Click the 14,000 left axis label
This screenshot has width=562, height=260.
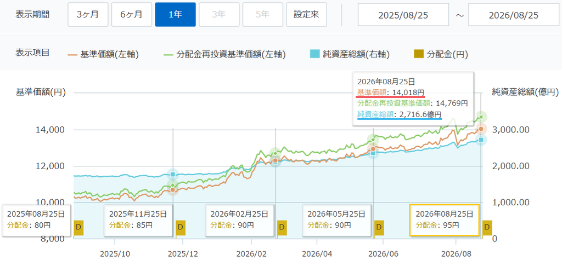50,130
